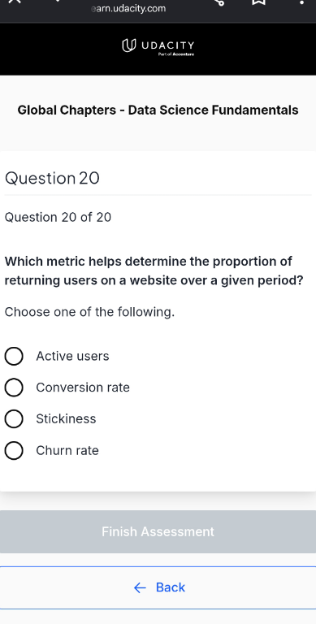316x624 pixels.
Task: Submit with the Finish Assessment button
Action: pyautogui.click(x=158, y=531)
